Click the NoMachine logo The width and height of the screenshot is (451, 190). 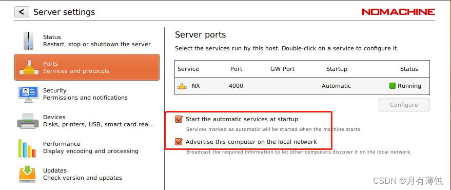pos(398,12)
